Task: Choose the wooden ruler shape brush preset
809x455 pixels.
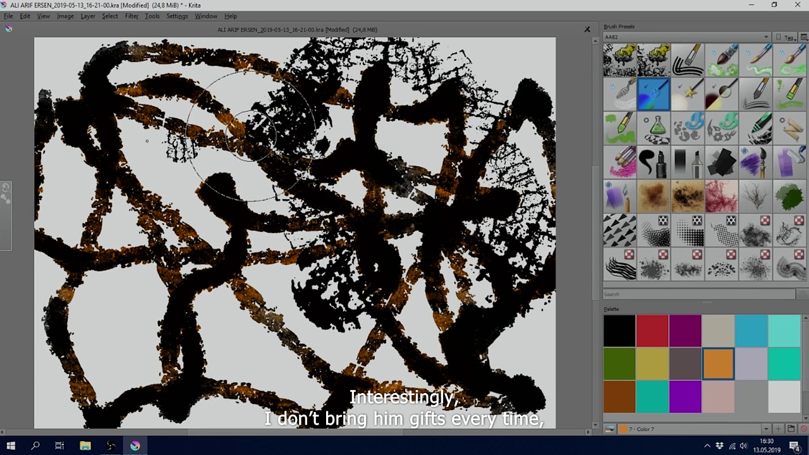Action: (790, 128)
